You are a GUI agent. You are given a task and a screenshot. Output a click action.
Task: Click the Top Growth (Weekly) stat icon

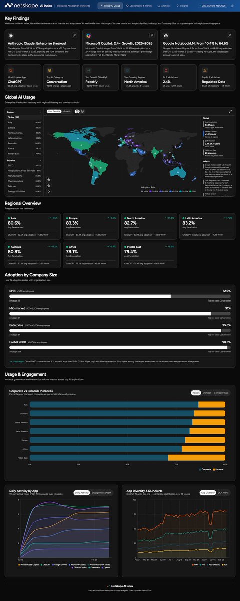coord(89,71)
